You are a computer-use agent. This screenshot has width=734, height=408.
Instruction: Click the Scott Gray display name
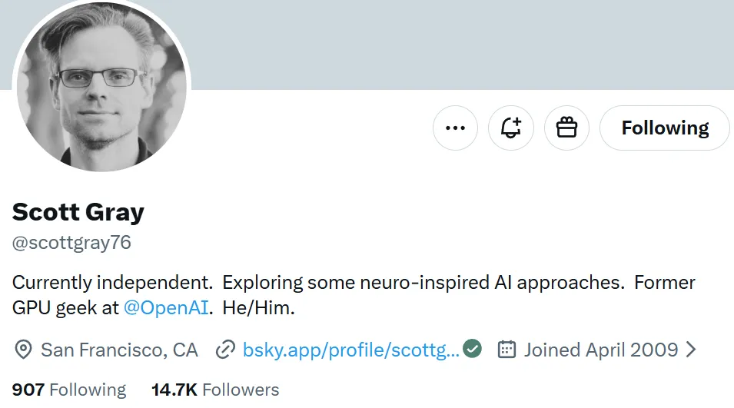point(78,212)
